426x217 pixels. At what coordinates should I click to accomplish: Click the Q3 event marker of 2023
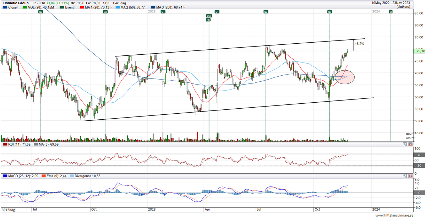coord(330,12)
